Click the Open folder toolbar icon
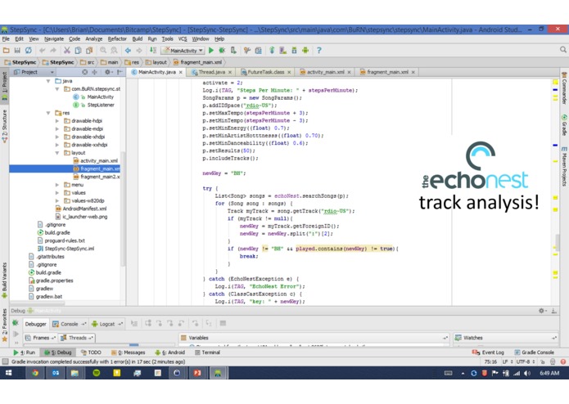 tap(7, 51)
